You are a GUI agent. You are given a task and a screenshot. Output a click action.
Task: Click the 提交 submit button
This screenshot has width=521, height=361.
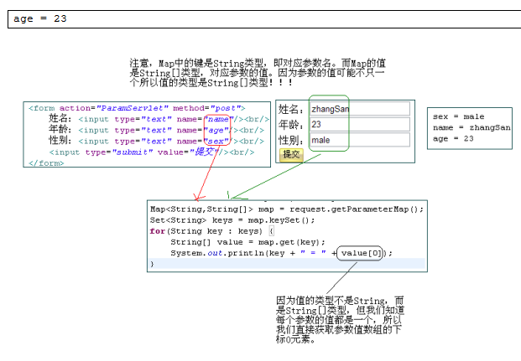coord(291,155)
